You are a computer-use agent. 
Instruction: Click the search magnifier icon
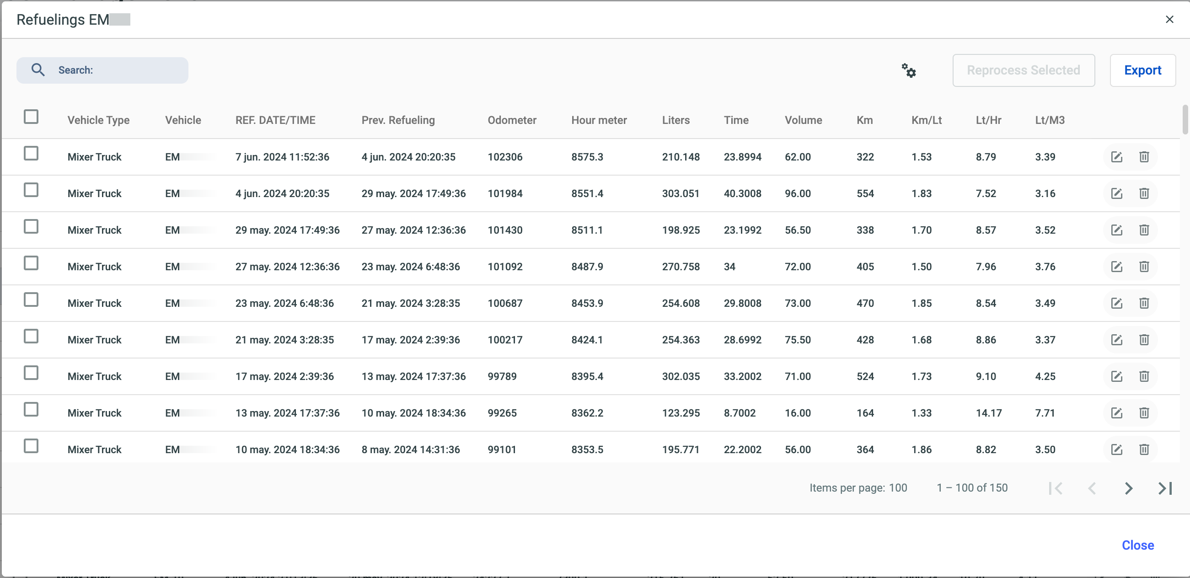(38, 70)
